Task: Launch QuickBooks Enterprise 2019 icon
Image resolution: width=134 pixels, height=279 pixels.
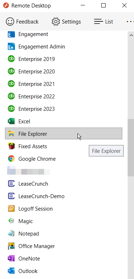Action: (x=11, y=59)
